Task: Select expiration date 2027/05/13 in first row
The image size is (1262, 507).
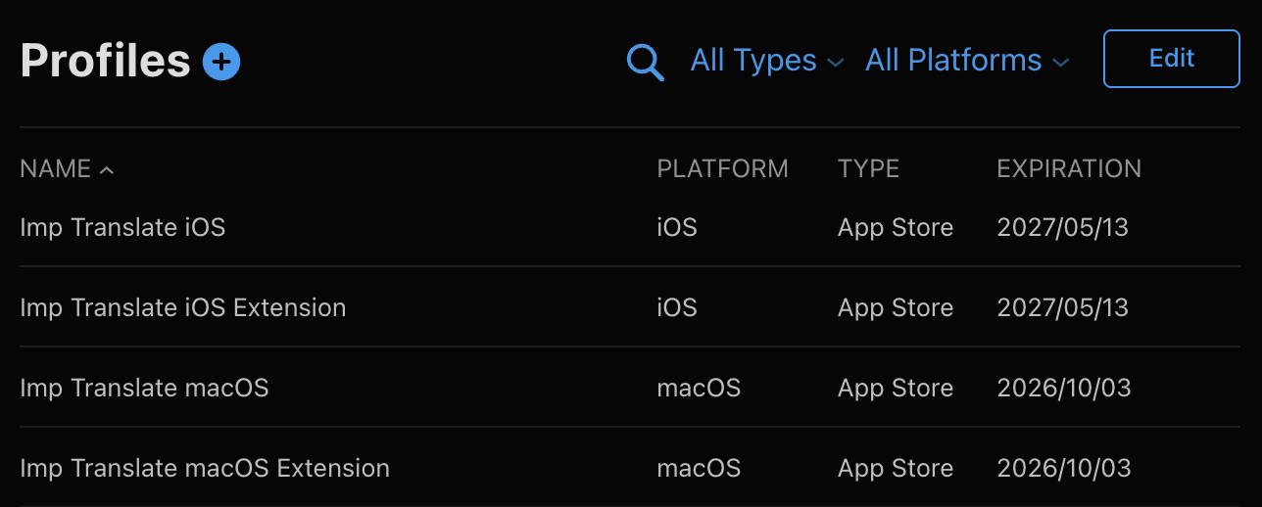Action: point(1063,227)
